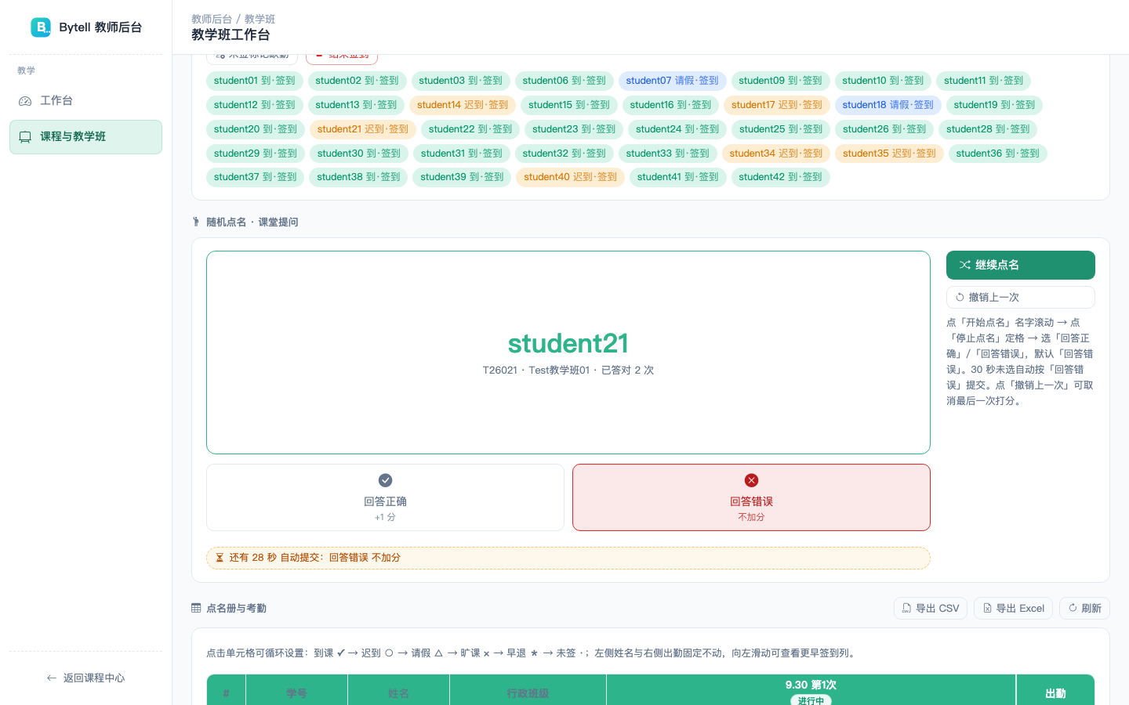Click the T26021 · Test教学班01 info line
Screen dimensions: 1129x705
coord(568,371)
